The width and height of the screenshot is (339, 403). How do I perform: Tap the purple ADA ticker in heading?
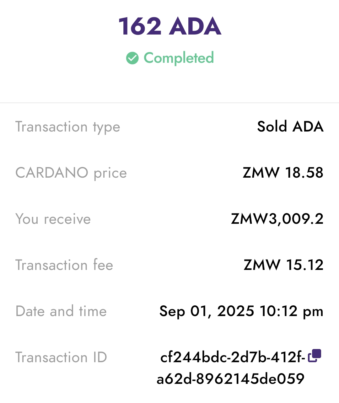(195, 26)
